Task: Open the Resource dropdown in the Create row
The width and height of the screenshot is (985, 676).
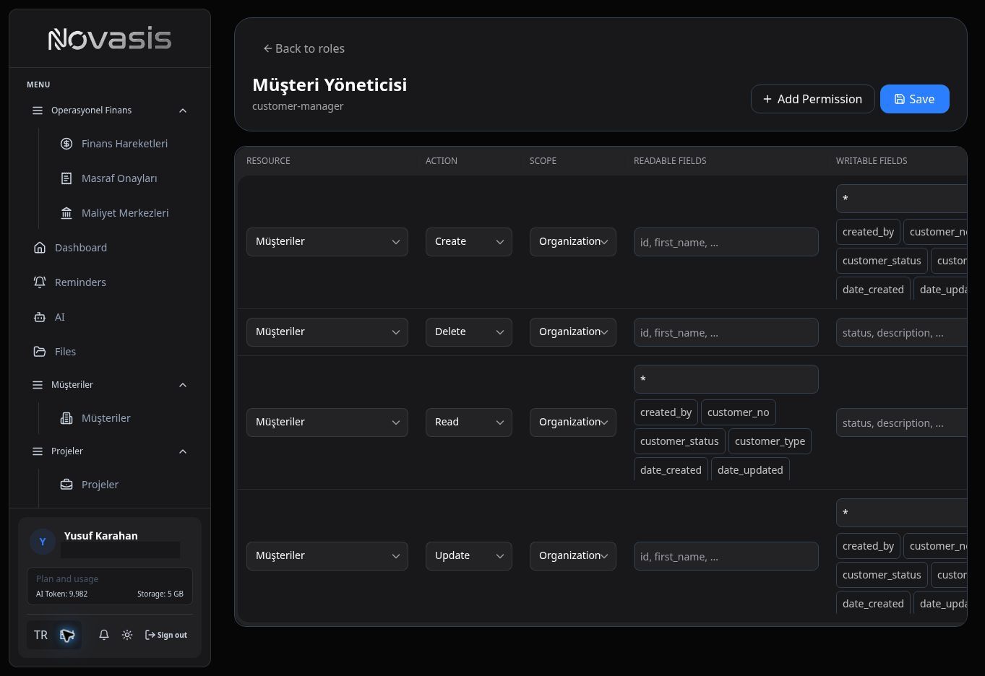Action: click(x=327, y=242)
